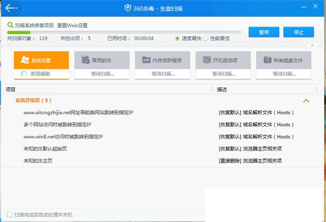Click the 项目 column header
Viewport: 326px width, 222px height.
[11, 89]
